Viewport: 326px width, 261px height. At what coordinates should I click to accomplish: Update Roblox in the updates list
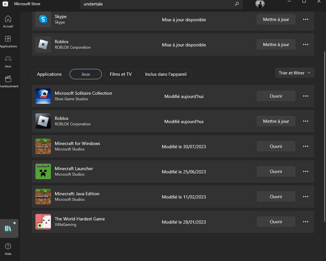click(276, 44)
